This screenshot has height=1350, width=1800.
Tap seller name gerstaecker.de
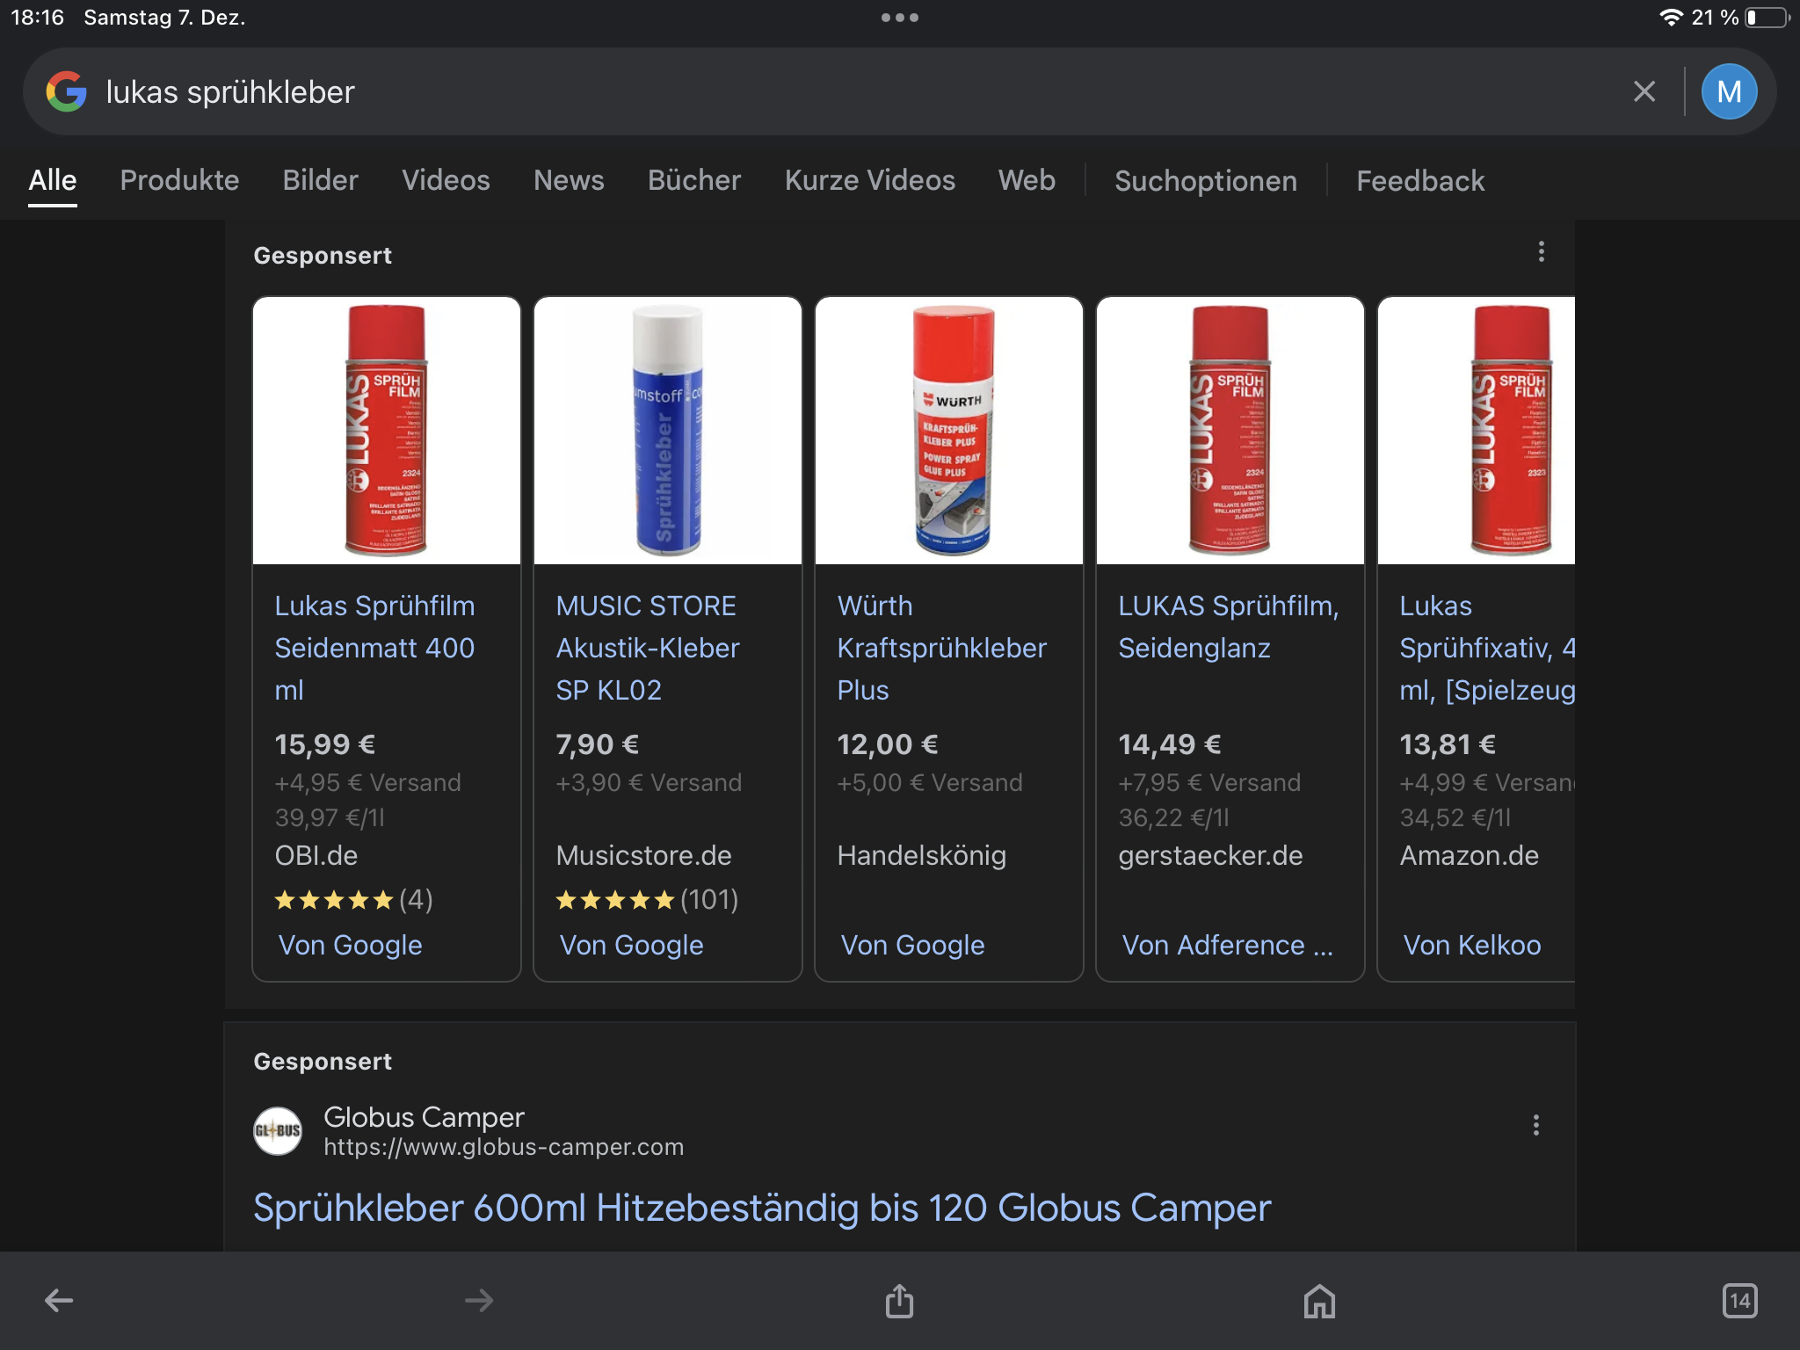[1210, 855]
